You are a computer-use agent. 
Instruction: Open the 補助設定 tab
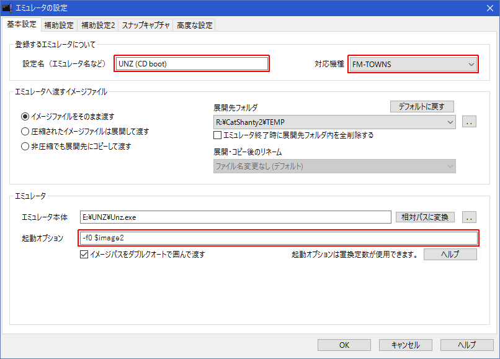(x=59, y=25)
